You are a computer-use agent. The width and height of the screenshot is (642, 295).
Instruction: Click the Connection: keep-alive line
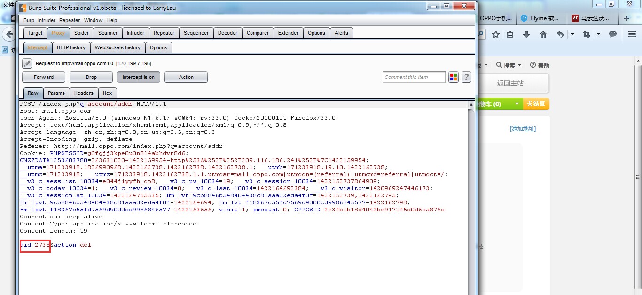(61, 217)
